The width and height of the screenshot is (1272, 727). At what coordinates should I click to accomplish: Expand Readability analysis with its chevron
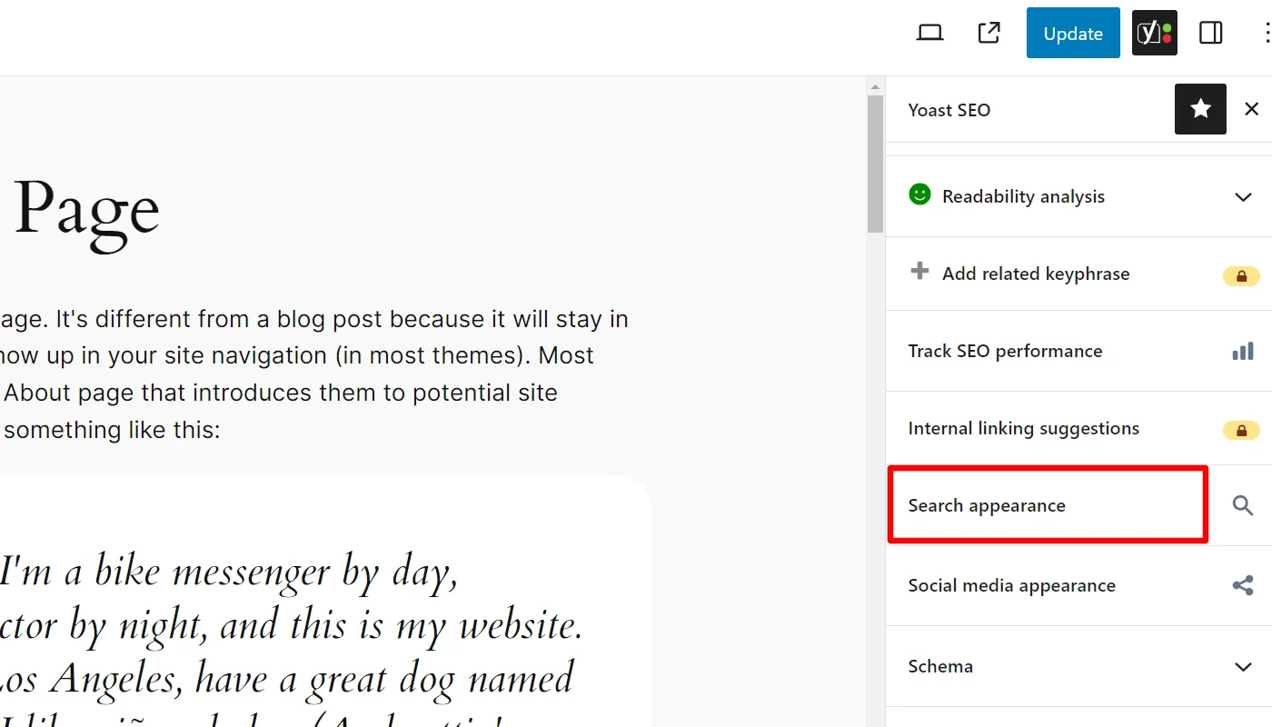click(x=1243, y=197)
